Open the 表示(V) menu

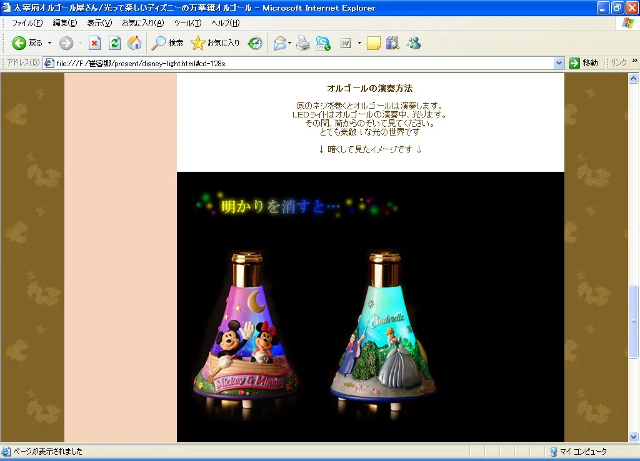pyautogui.click(x=99, y=23)
